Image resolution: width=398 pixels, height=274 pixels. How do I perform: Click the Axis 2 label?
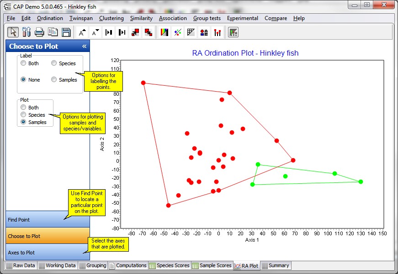(x=102, y=144)
